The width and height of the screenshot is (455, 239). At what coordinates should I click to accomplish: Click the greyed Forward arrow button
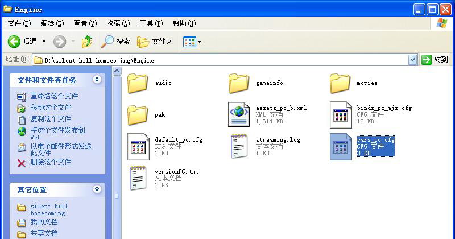click(x=60, y=42)
